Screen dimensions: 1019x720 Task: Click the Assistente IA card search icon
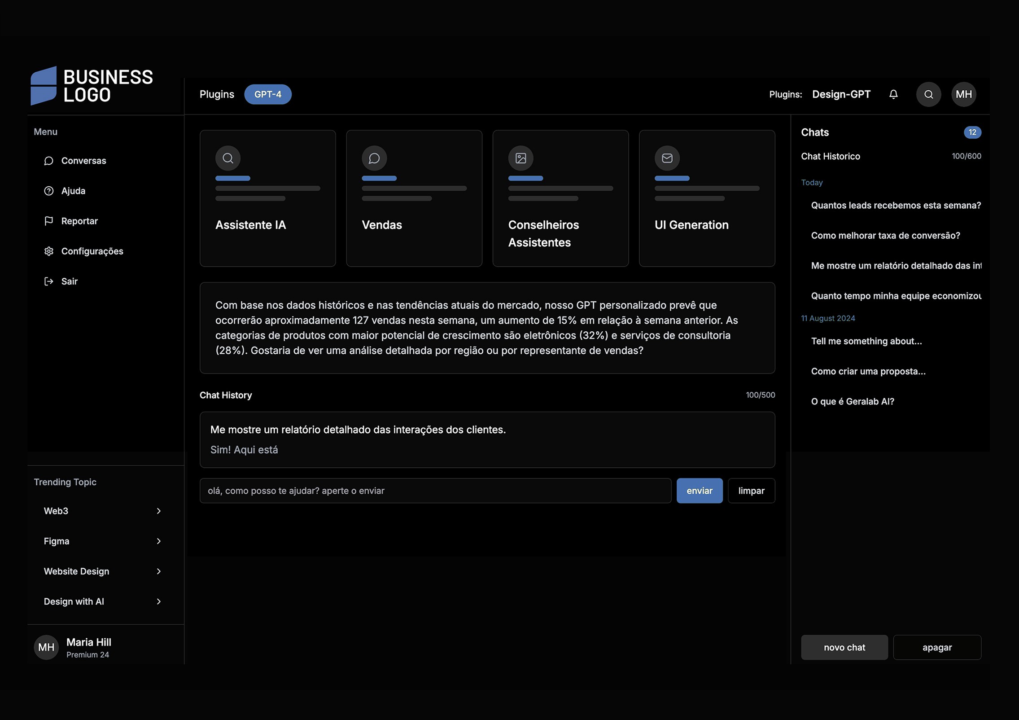coord(228,158)
